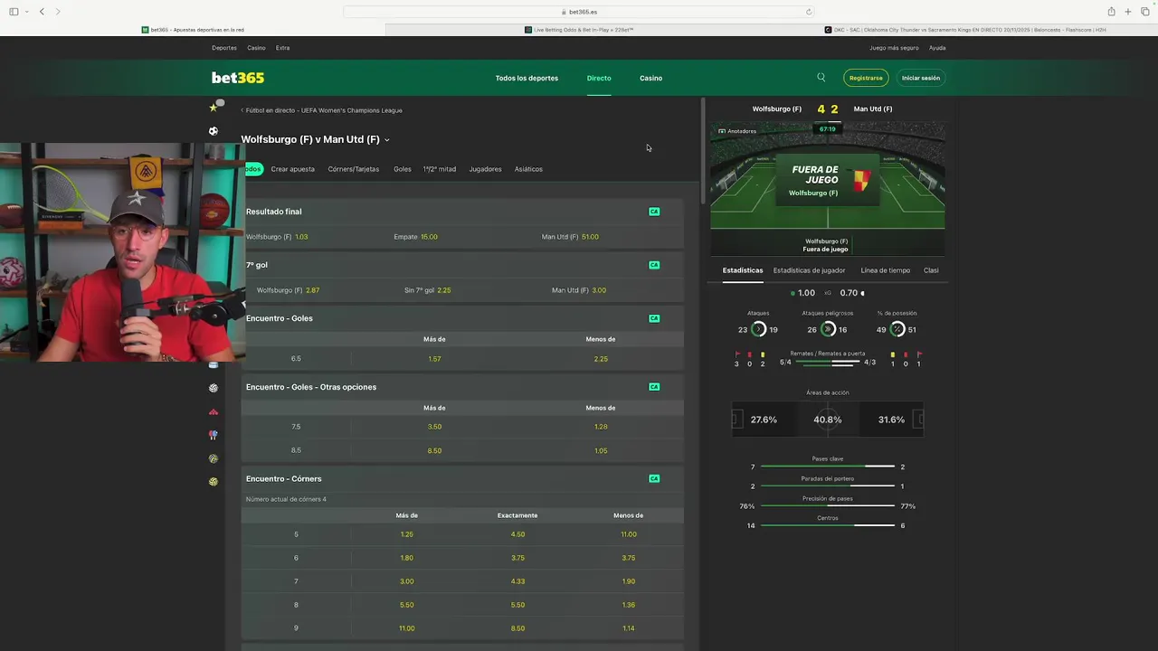Show Safari tab overview

tap(1144, 12)
